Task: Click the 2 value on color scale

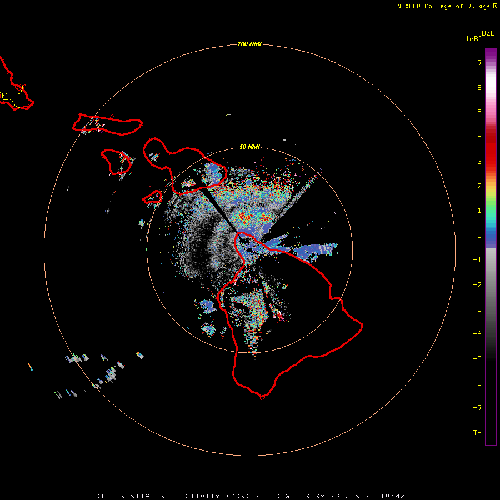Action: 479,186
